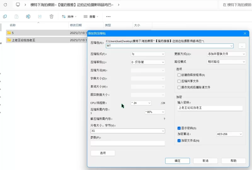Open the 加密算法 dropdown showing AES-256
This screenshot has width=252, height=170.
229,134
